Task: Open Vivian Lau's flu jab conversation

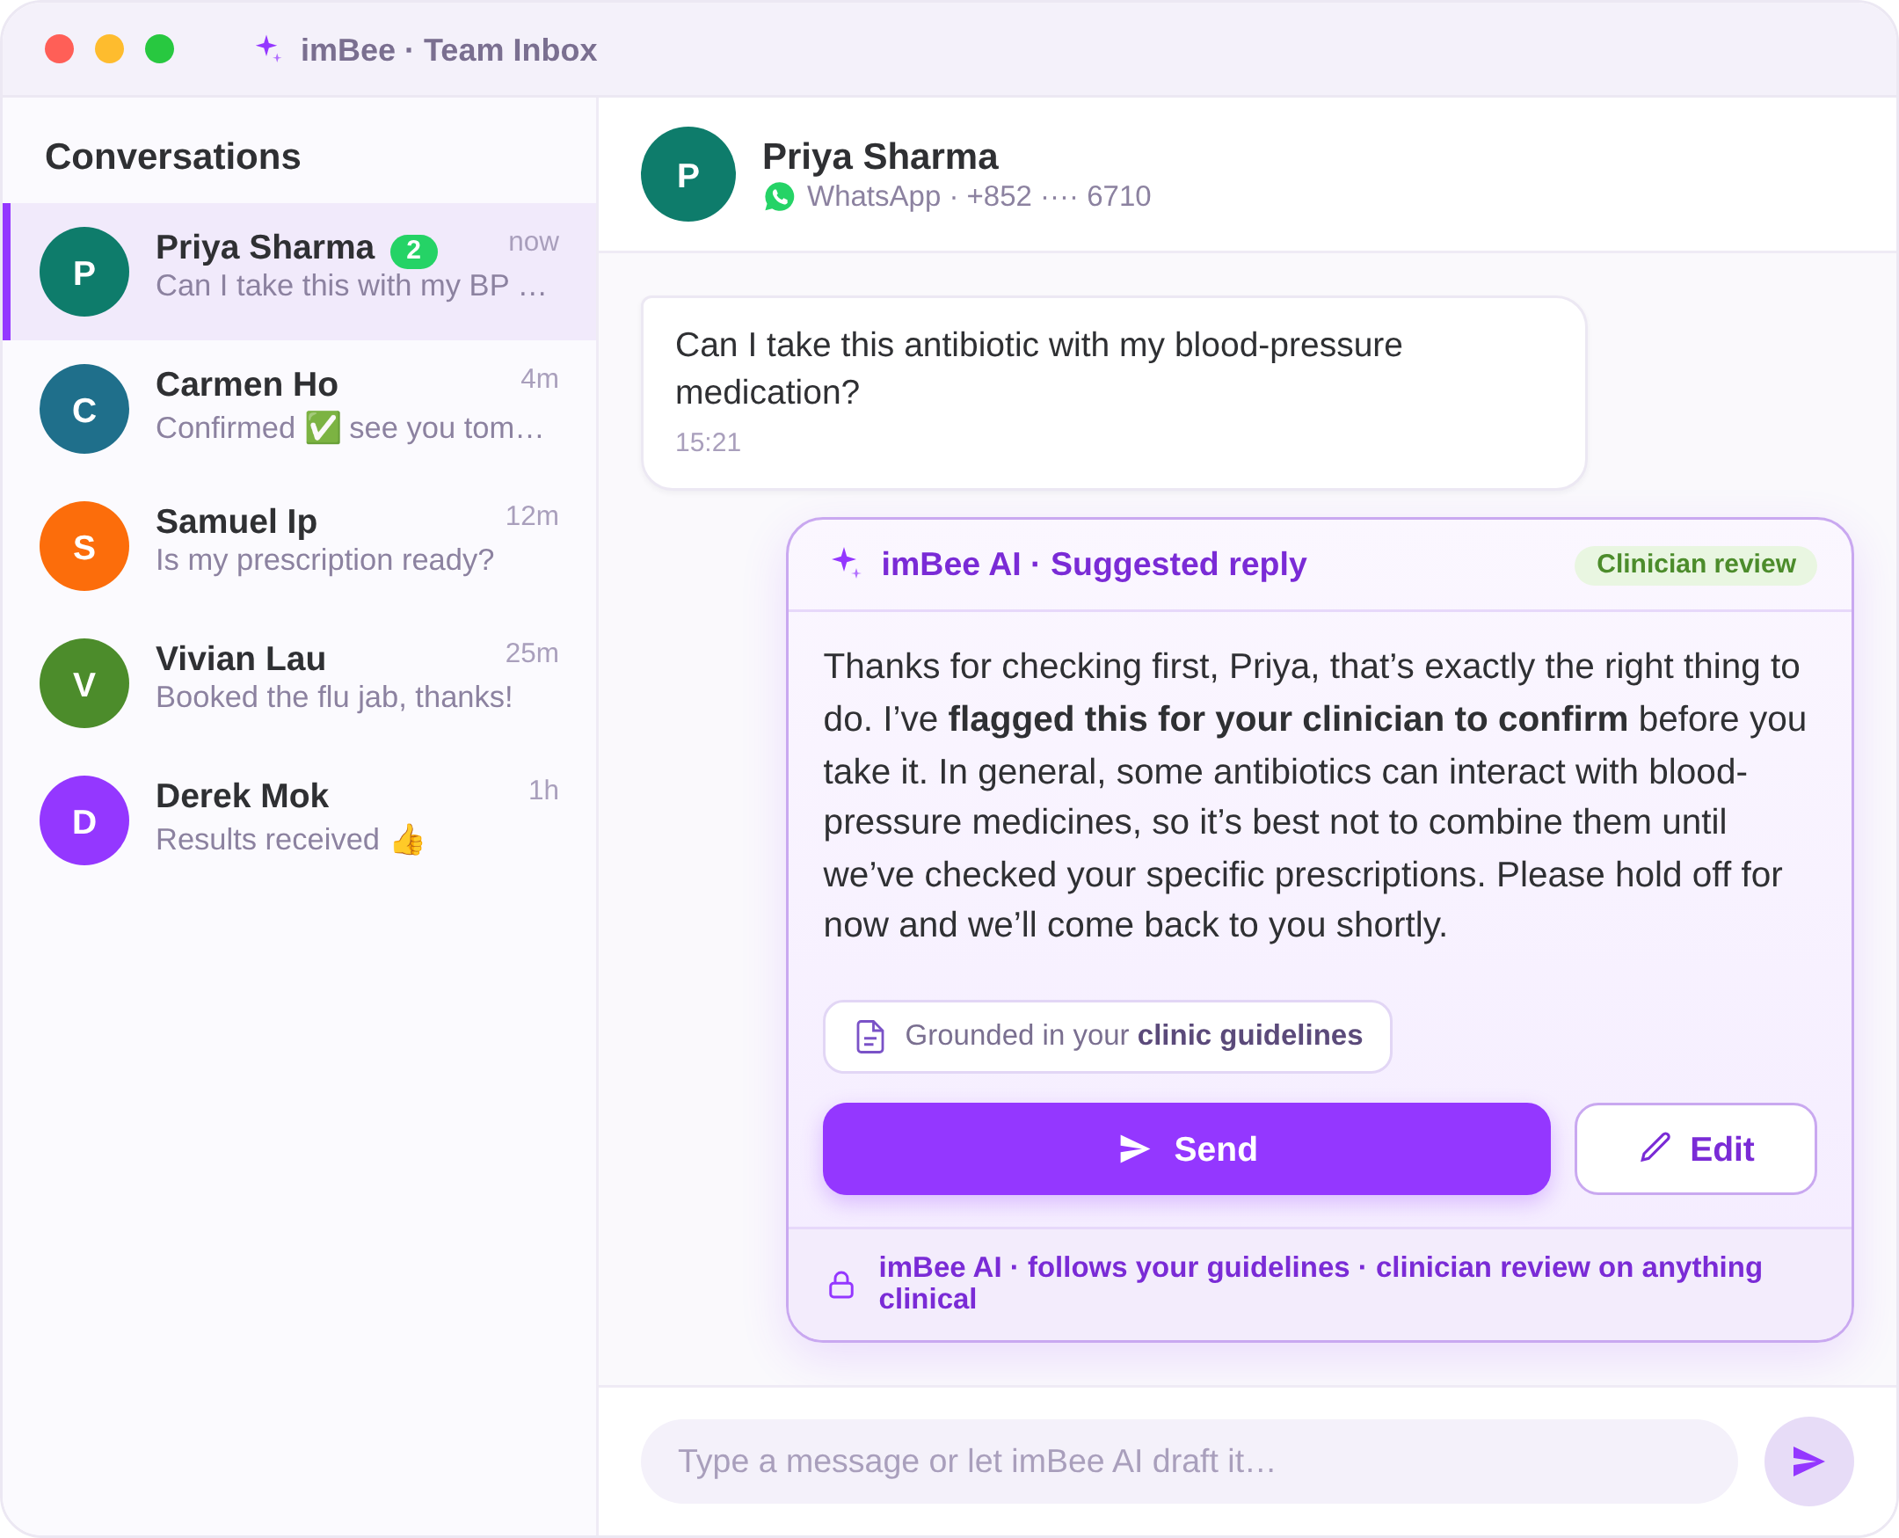Action: (301, 684)
